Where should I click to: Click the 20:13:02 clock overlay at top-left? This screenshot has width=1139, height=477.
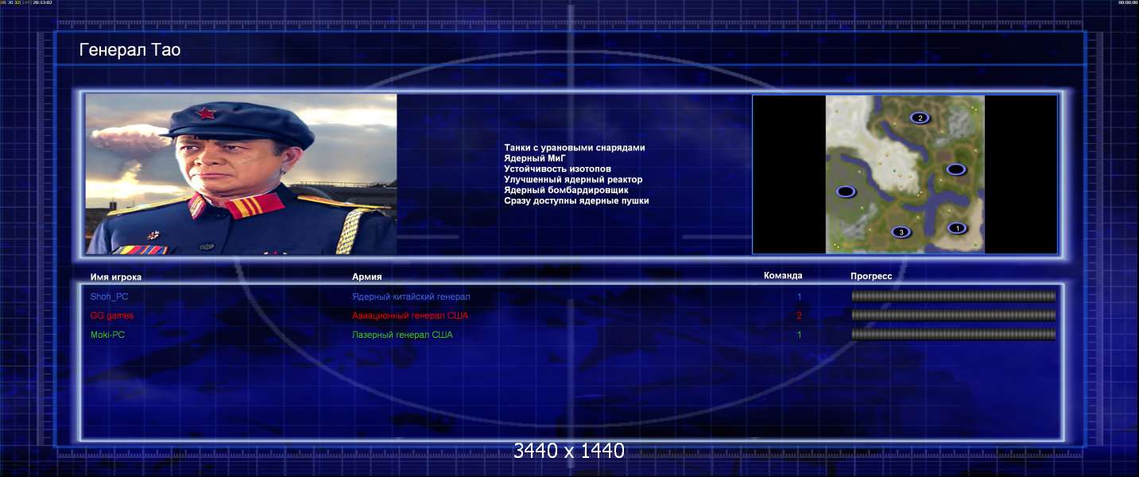tap(43, 2)
